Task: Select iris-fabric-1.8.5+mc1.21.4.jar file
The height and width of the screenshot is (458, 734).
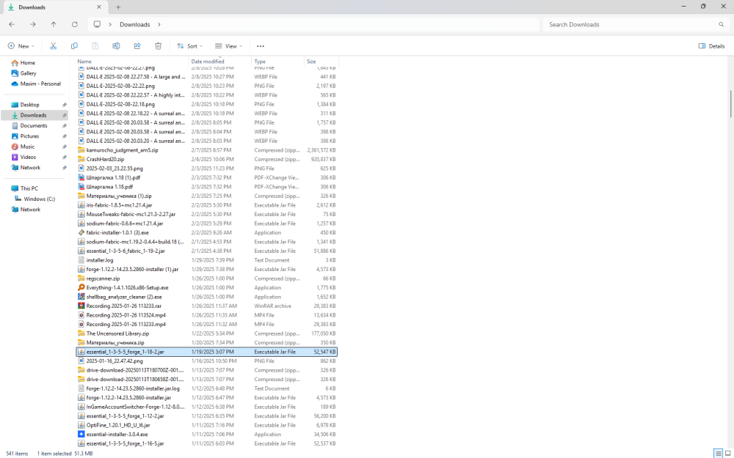Action: click(x=206, y=205)
